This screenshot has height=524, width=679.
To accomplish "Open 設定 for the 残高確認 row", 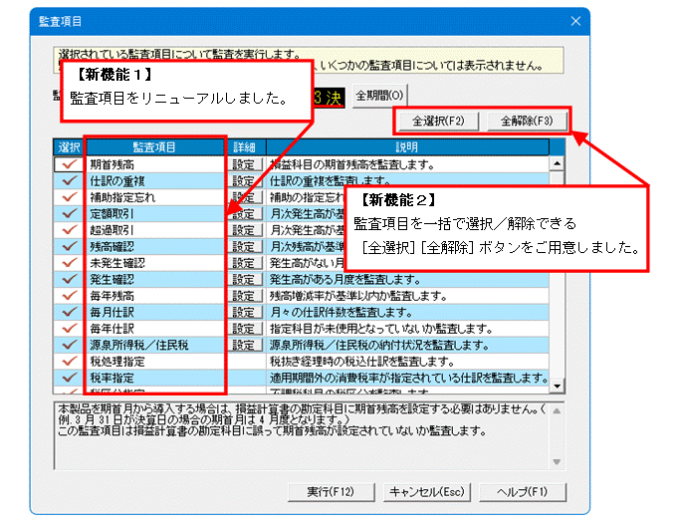I will (245, 247).
